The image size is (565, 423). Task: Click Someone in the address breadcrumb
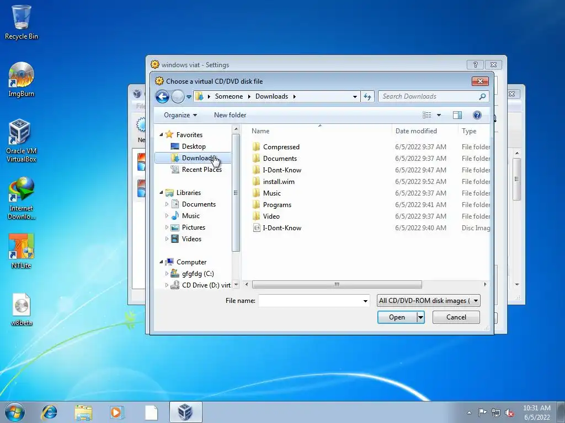(x=229, y=96)
